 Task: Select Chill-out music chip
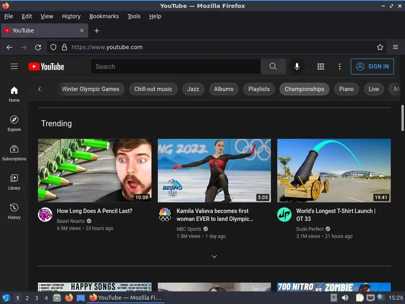pyautogui.click(x=153, y=89)
